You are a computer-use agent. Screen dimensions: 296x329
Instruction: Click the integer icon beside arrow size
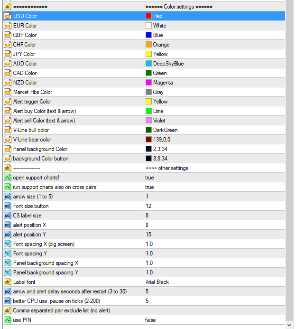point(8,197)
